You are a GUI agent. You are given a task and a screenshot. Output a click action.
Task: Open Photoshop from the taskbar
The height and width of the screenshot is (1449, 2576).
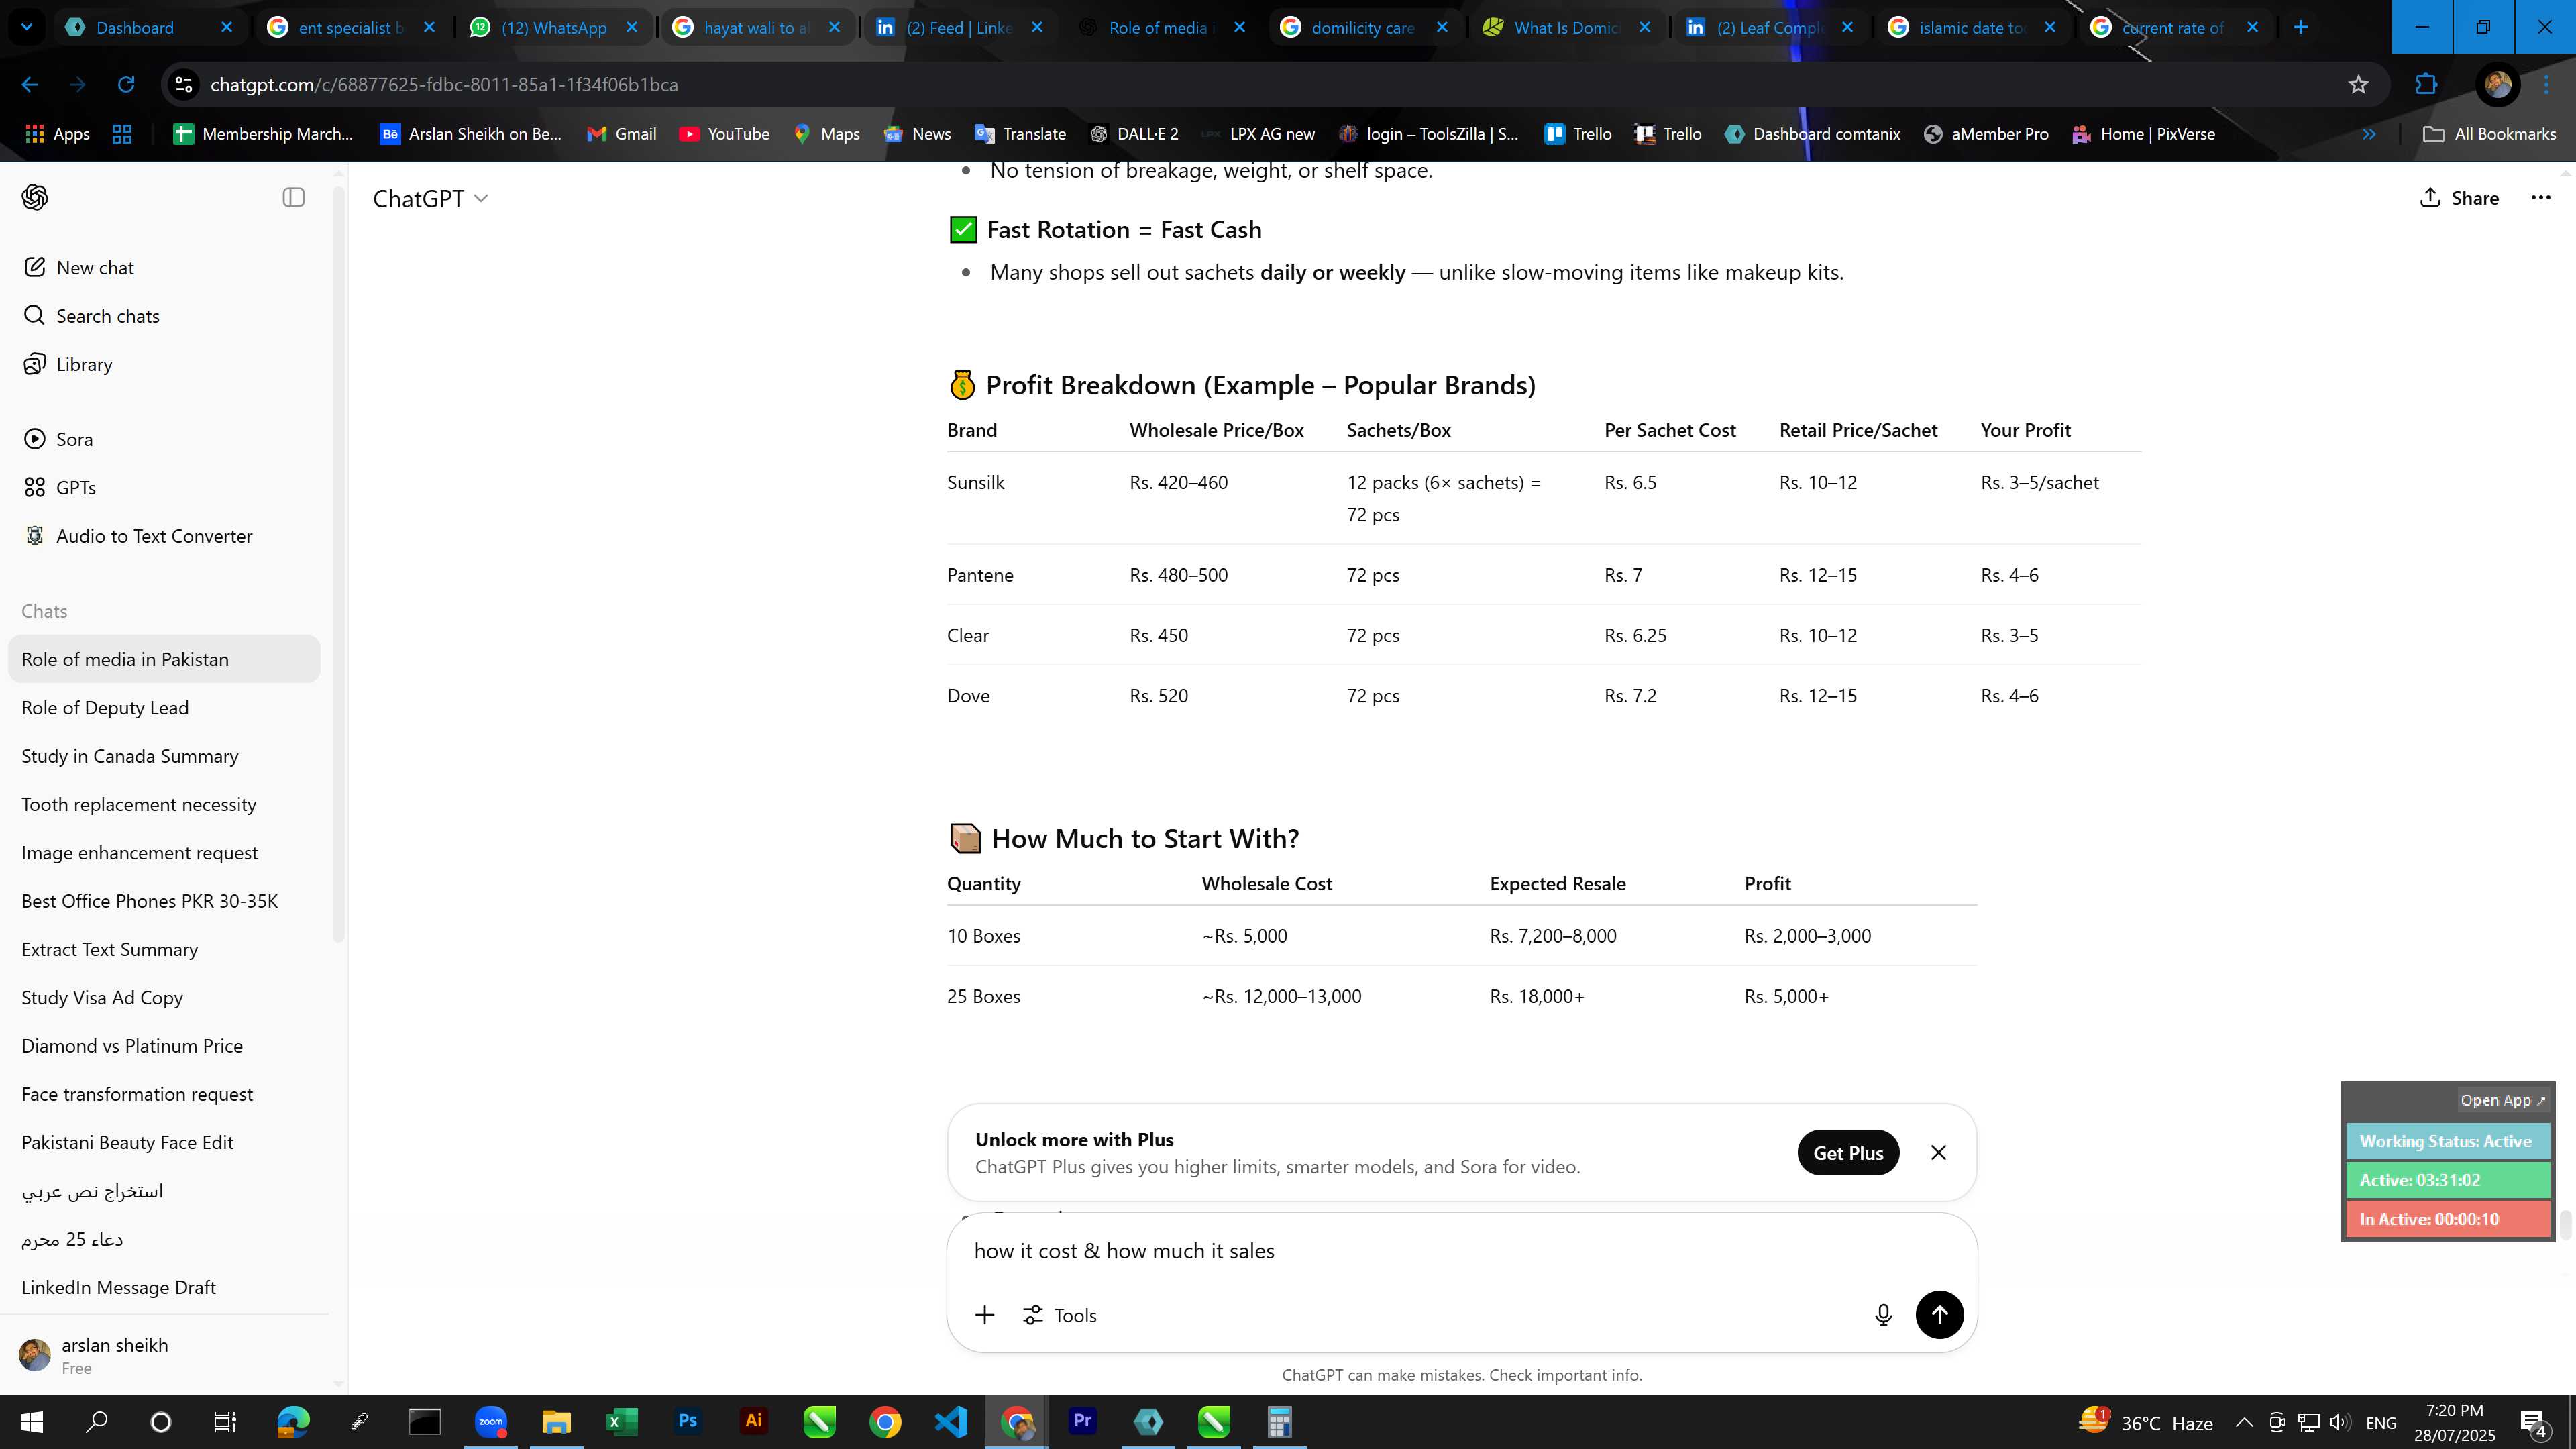point(687,1421)
